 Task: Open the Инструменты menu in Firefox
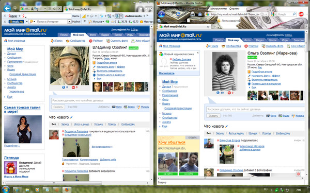[219, 9]
